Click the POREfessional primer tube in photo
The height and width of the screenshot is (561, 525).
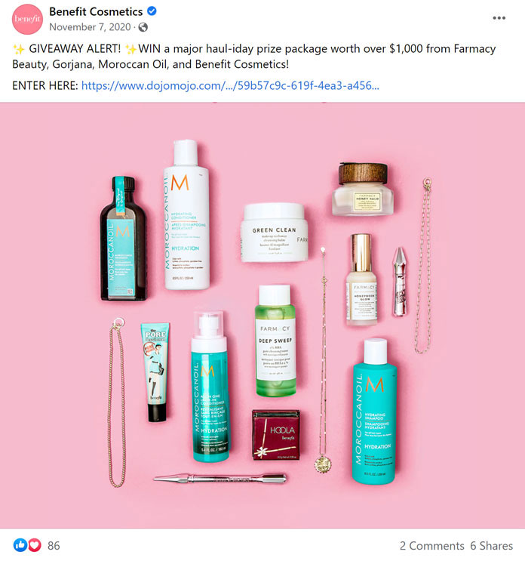tap(156, 372)
